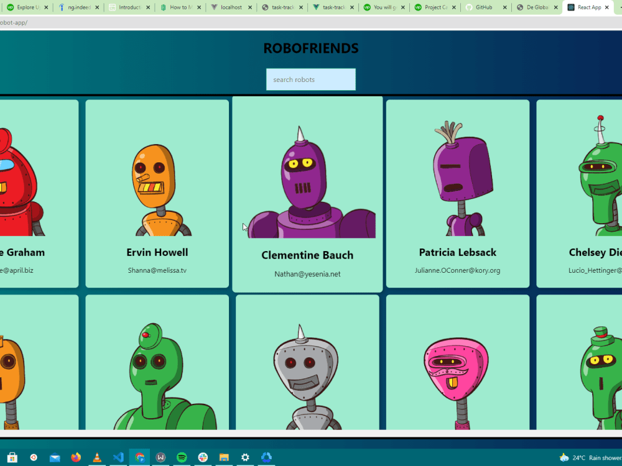
Task: Click the gray spiked robot card
Action: pos(307,362)
